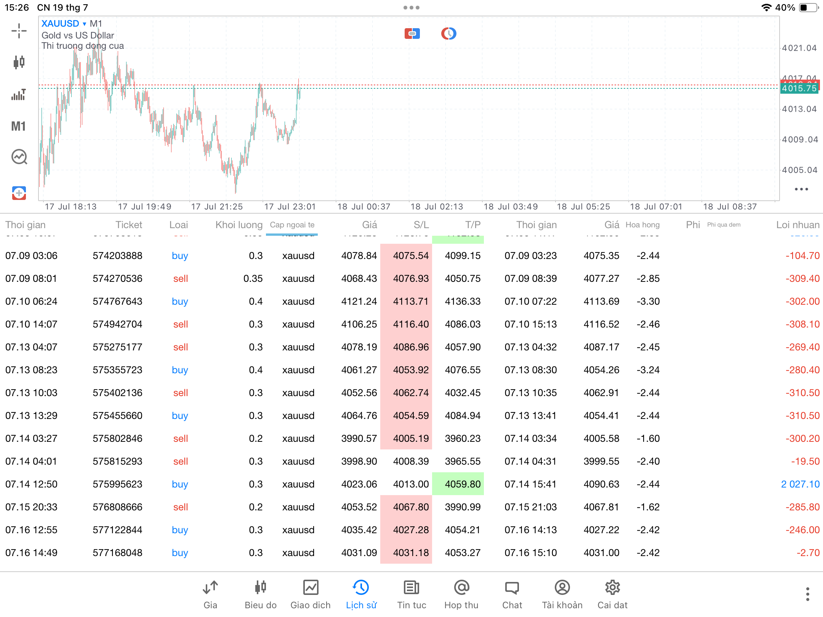The height and width of the screenshot is (617, 823).
Task: Tap the Wi-Fi status icon
Action: coord(766,8)
